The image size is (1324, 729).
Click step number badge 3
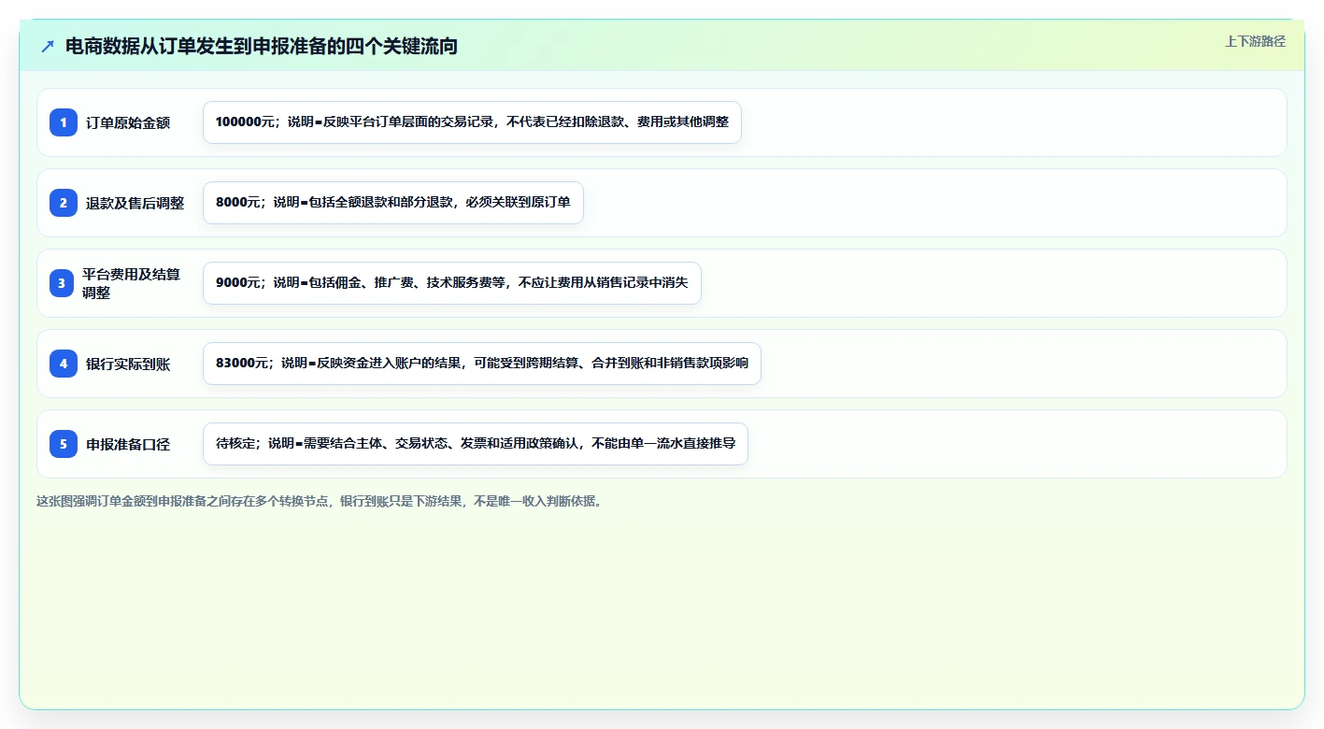tap(62, 283)
